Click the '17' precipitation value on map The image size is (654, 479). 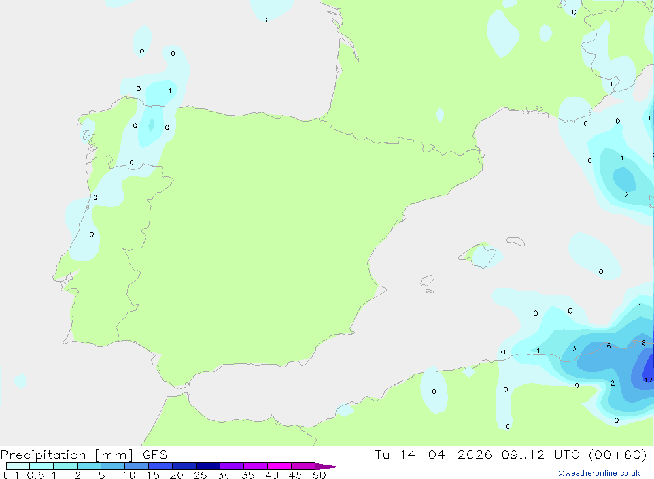click(648, 380)
